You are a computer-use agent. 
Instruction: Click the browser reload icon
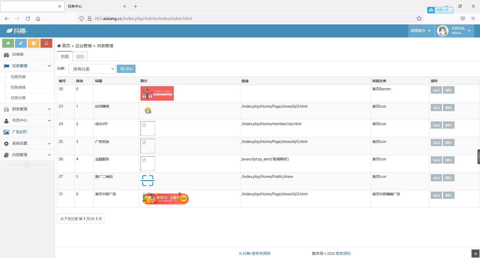[28, 18]
